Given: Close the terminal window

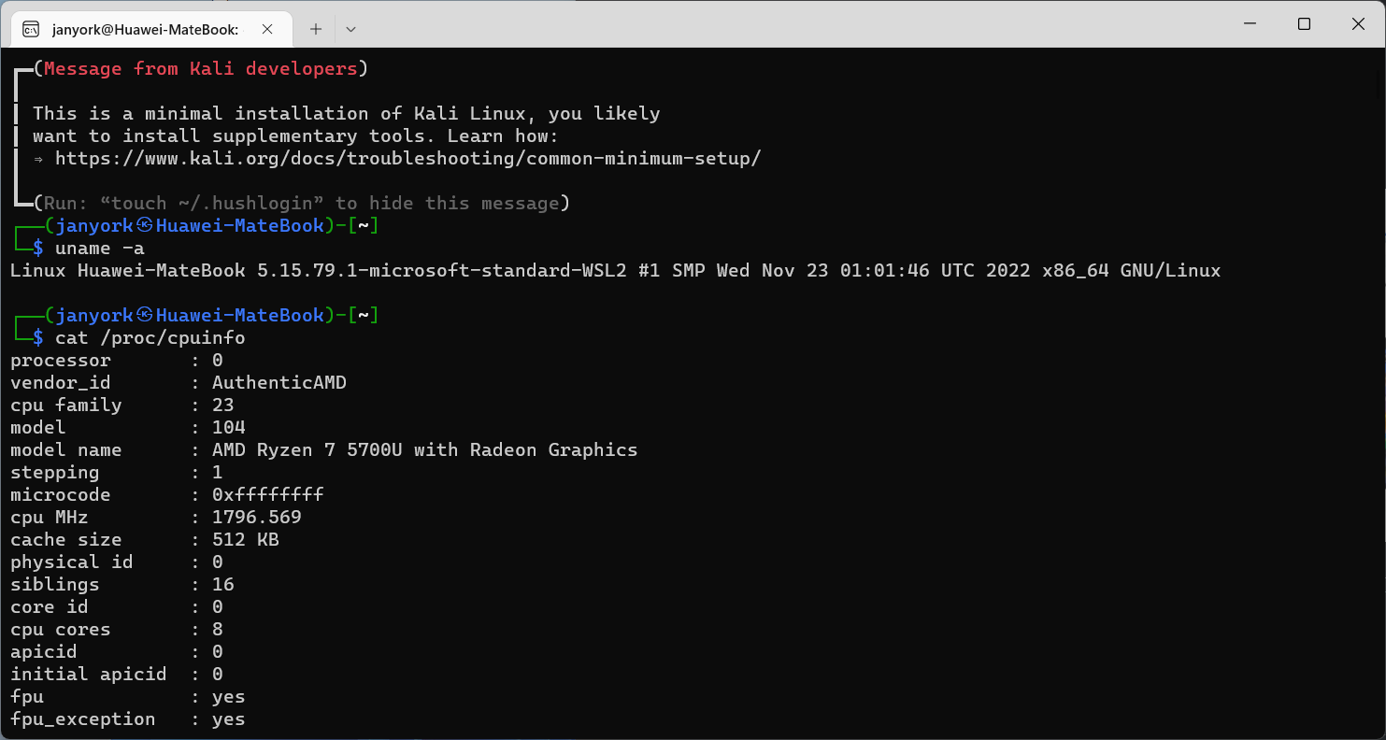Looking at the screenshot, I should click(x=1358, y=24).
